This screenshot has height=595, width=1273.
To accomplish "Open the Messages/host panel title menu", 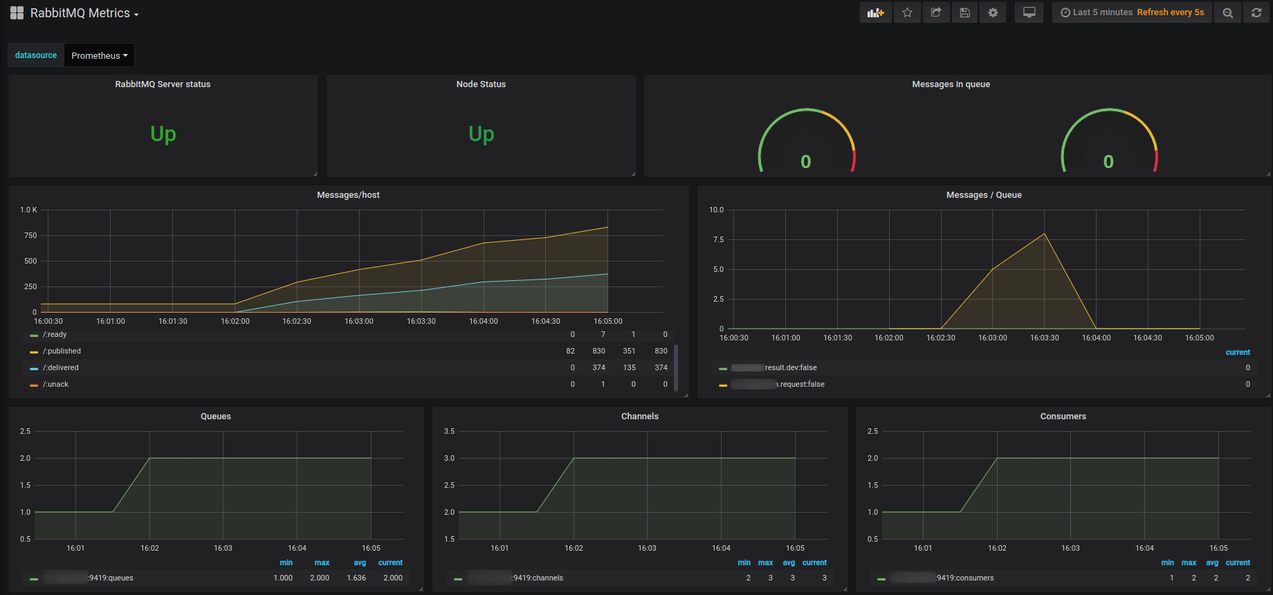I will pos(348,195).
